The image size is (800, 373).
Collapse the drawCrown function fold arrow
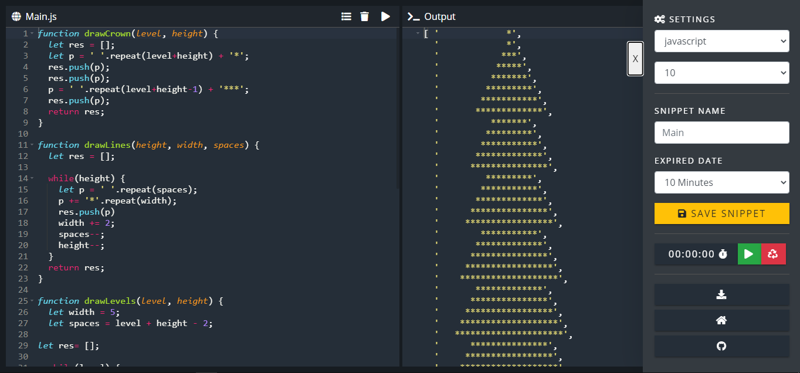point(32,33)
